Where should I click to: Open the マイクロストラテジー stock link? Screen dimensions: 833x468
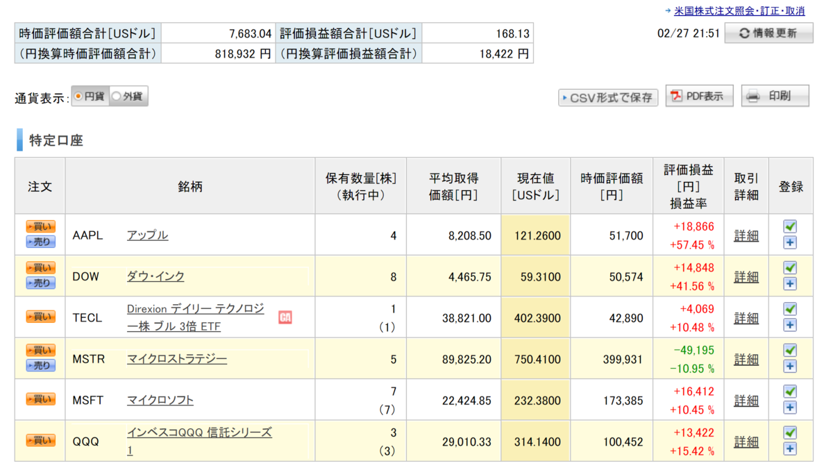177,359
